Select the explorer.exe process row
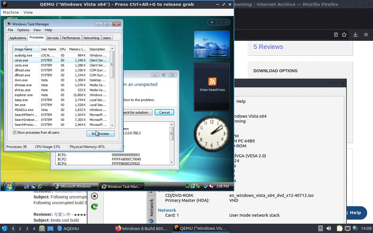Viewport: 373px width, 233px height. 61,95
